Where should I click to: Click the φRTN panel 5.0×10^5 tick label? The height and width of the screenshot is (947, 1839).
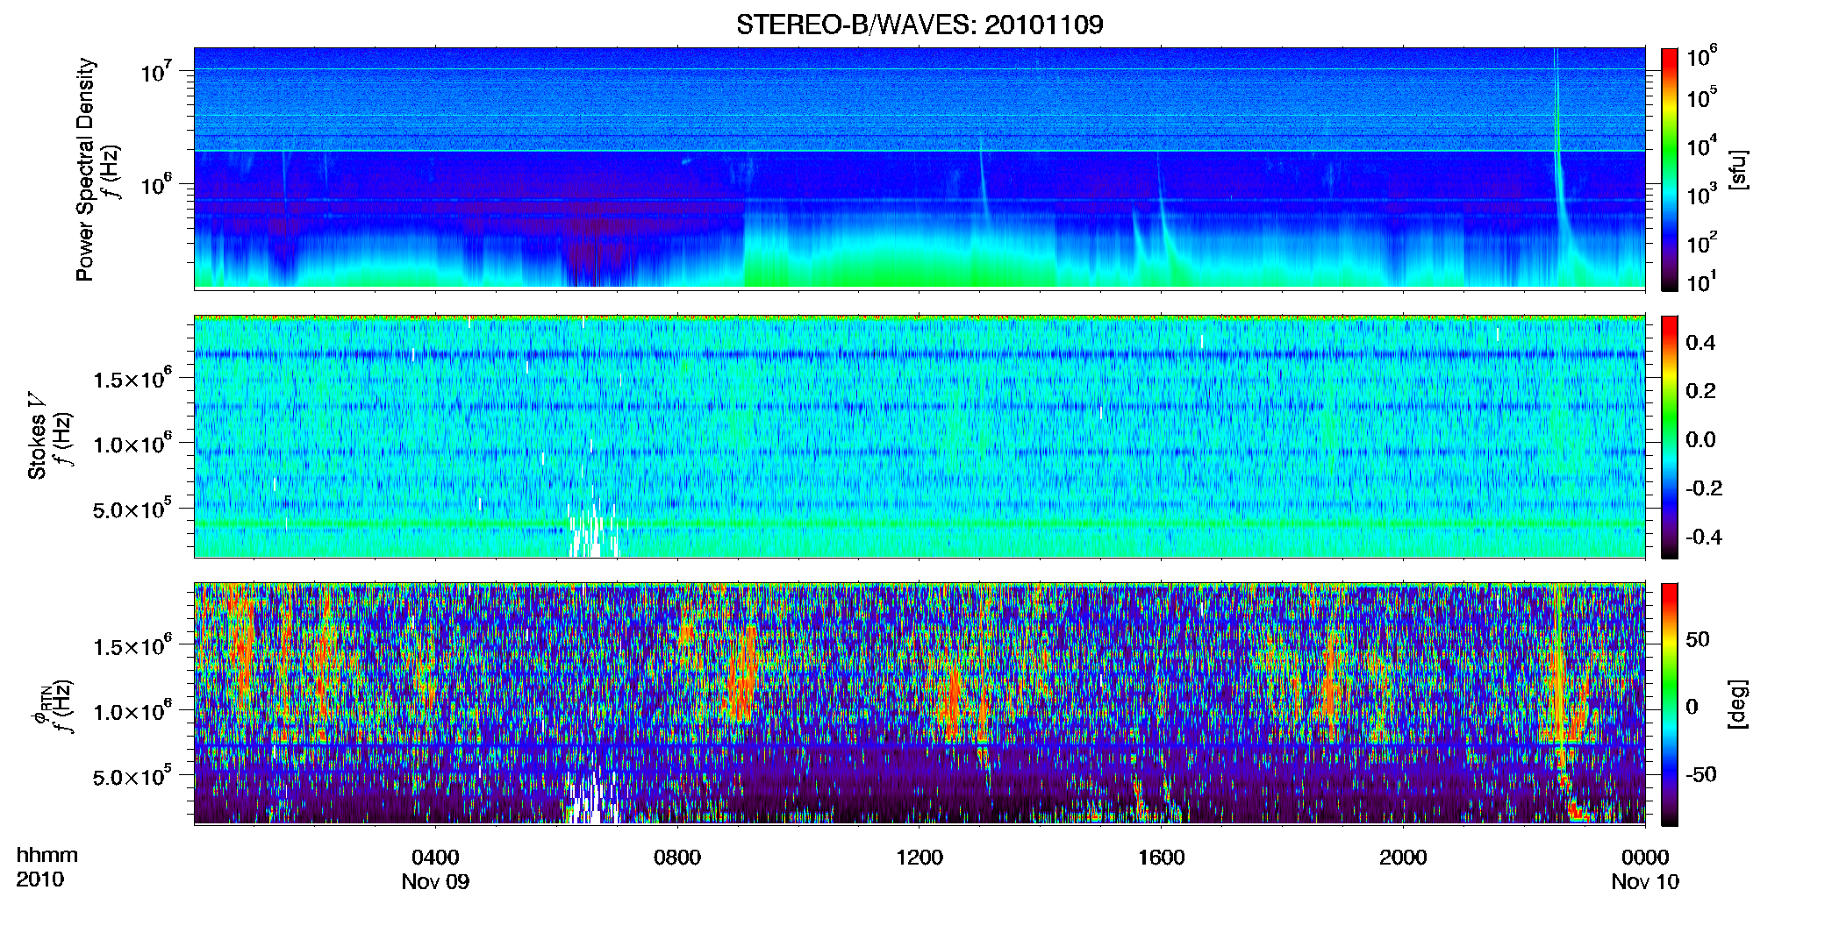[132, 776]
